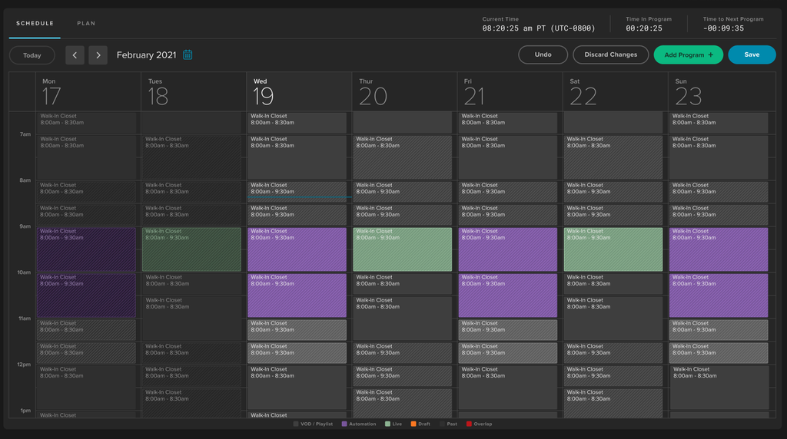Switch to the Schedule tab
This screenshot has height=439, width=787.
35,24
